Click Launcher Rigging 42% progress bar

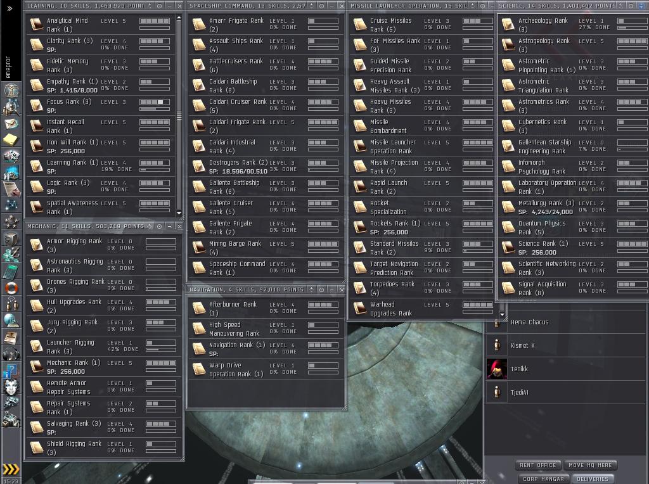click(x=161, y=350)
